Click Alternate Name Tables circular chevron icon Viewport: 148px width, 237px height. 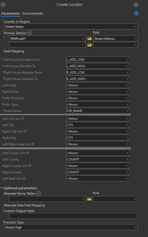[x=38, y=193]
